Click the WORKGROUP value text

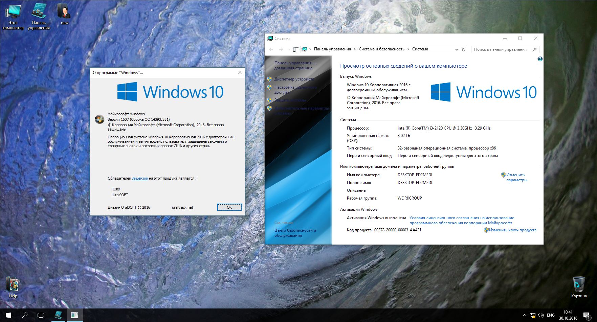410,198
